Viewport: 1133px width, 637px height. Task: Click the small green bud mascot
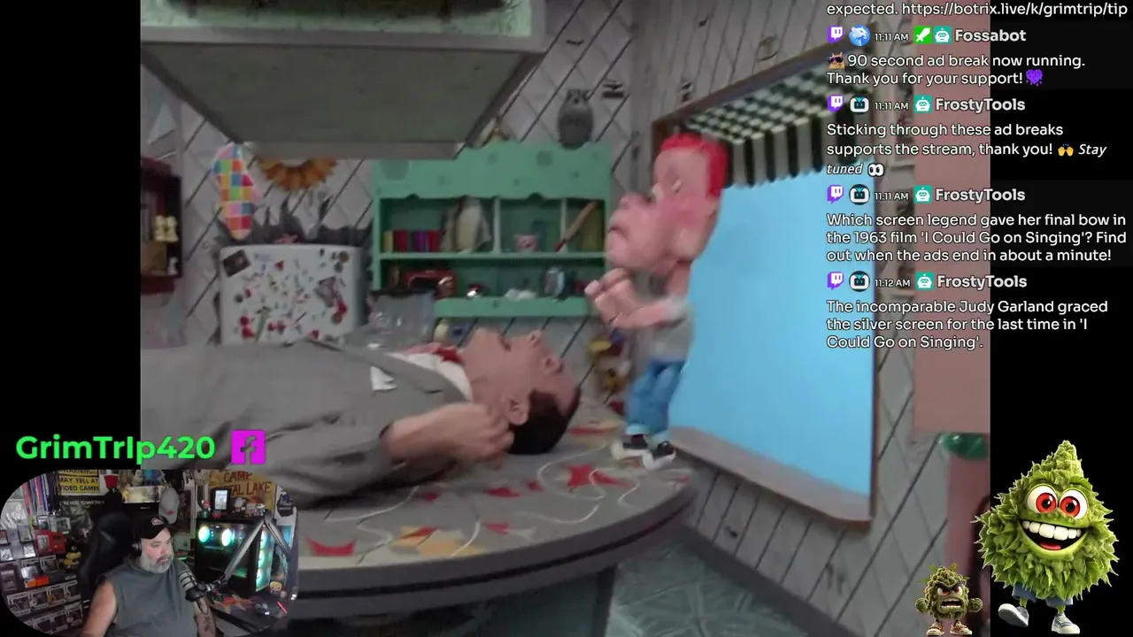950,601
